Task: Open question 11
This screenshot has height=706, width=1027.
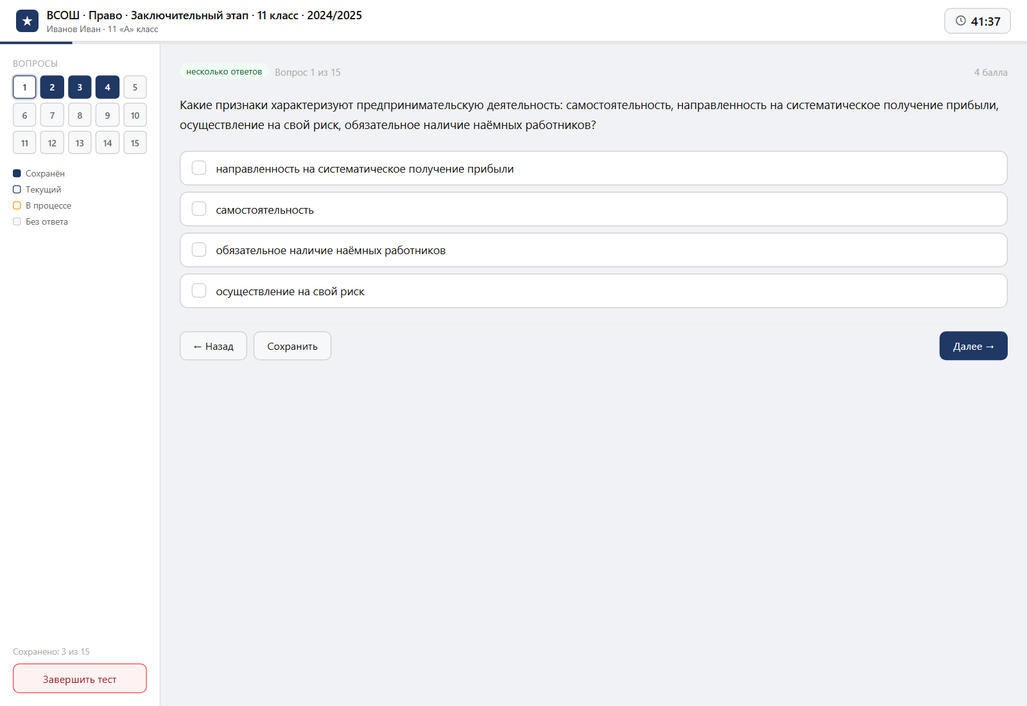Action: pyautogui.click(x=24, y=143)
